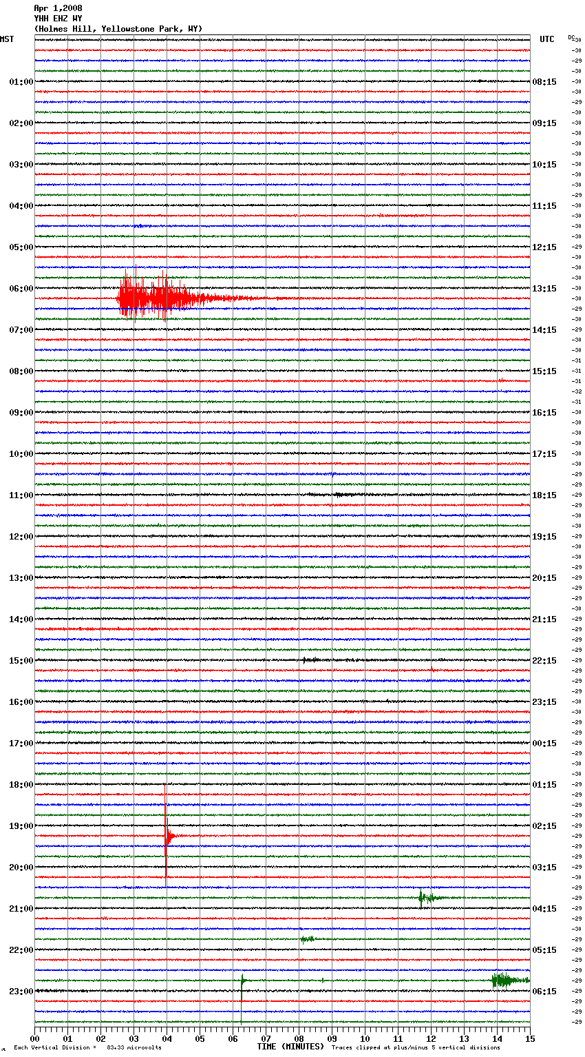Click the MST label "05:00"
The height and width of the screenshot is (1057, 585).
(21, 247)
